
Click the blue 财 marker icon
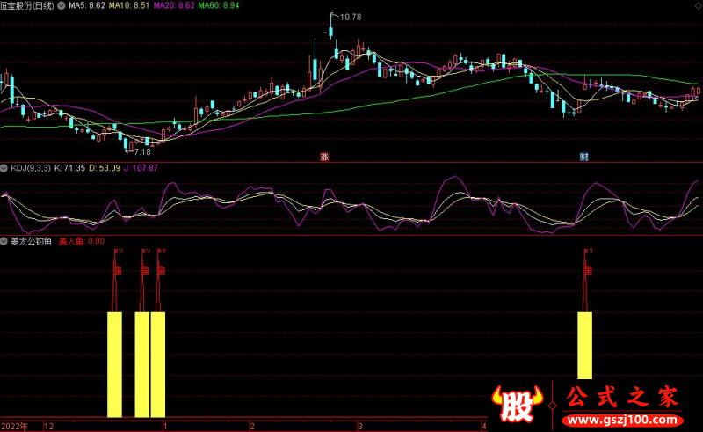[x=583, y=157]
